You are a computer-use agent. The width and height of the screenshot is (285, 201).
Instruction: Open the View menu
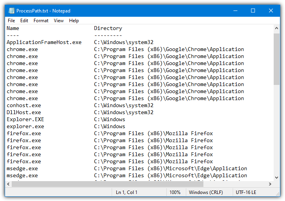[59, 21]
